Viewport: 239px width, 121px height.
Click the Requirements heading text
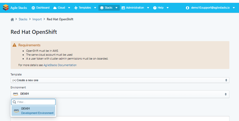click(x=29, y=45)
